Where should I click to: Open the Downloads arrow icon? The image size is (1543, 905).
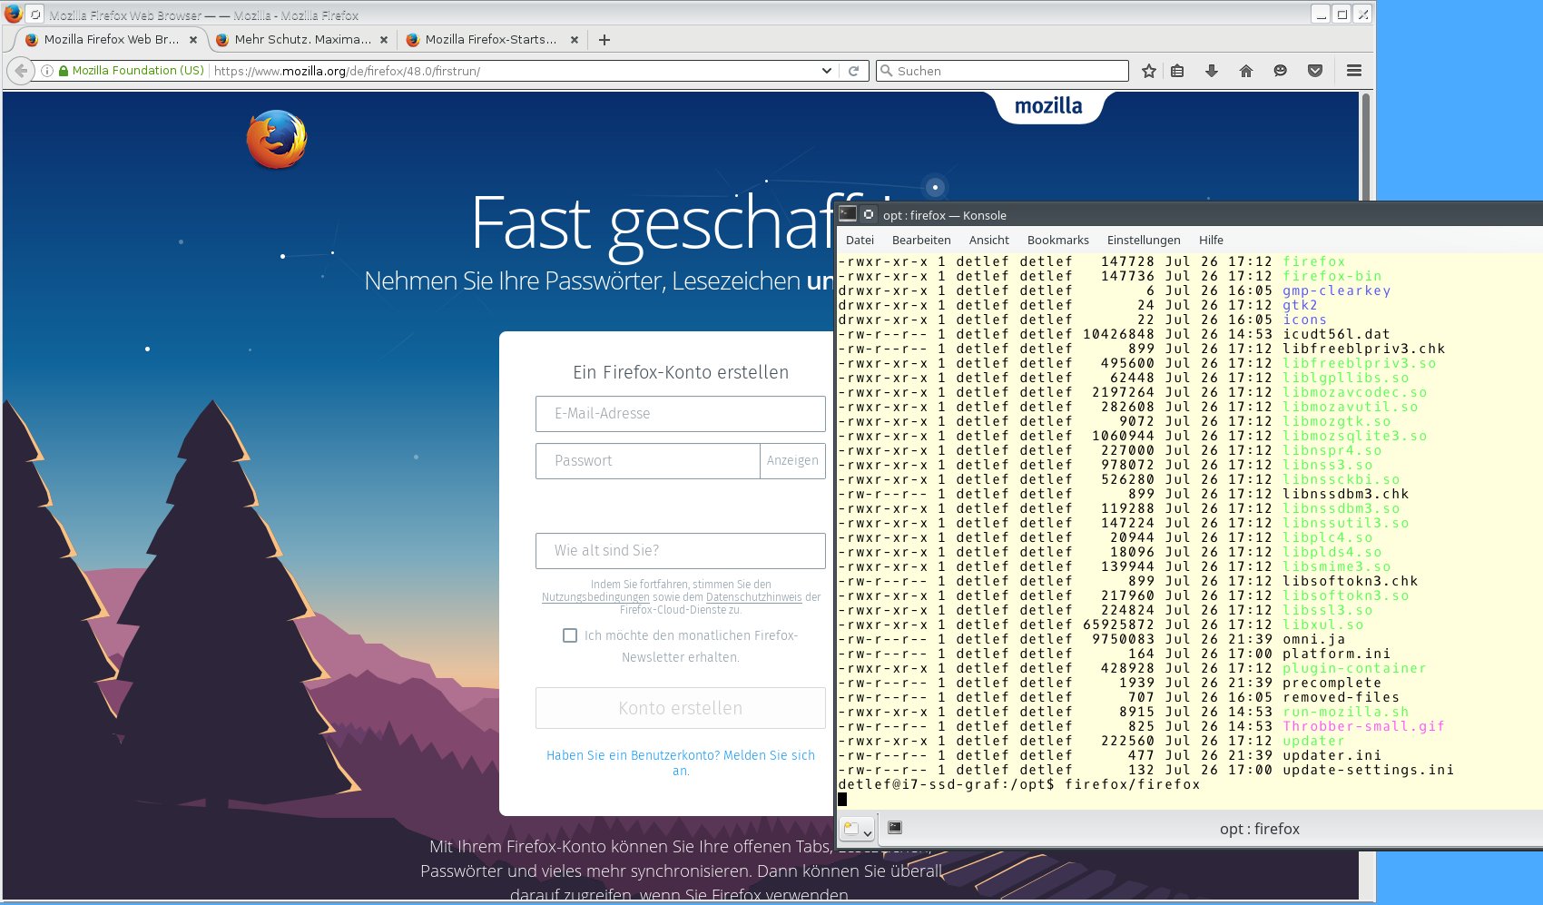[x=1211, y=71]
